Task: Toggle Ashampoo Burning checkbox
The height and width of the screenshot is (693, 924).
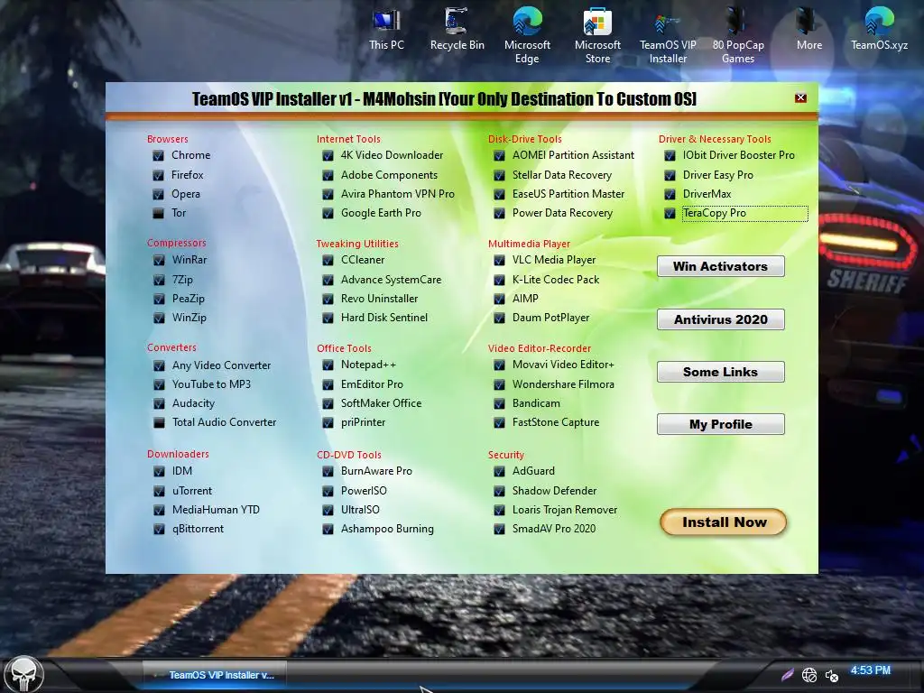Action: point(328,529)
